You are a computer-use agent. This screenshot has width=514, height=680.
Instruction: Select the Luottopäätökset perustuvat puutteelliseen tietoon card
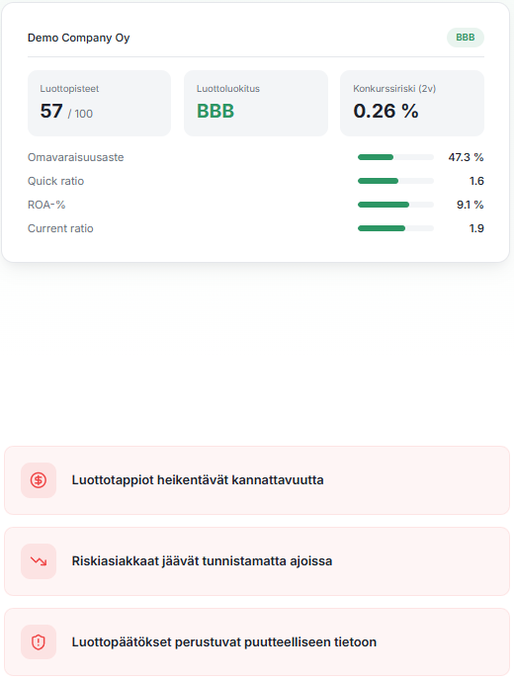point(257,641)
